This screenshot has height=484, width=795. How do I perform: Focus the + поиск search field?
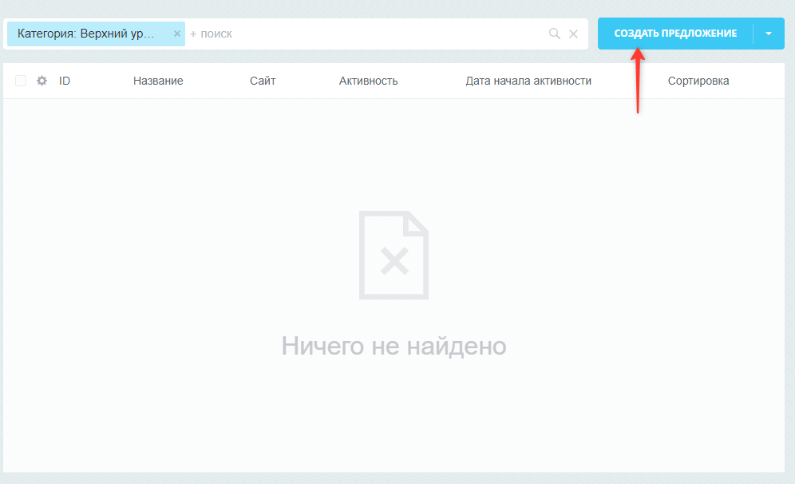[365, 34]
